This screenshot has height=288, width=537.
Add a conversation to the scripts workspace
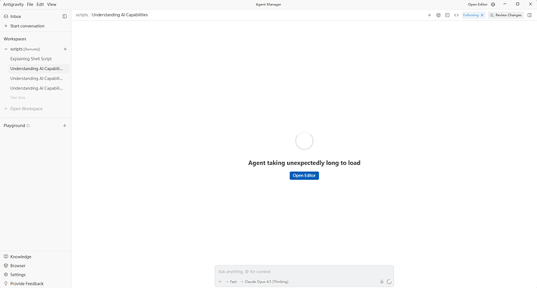click(65, 49)
